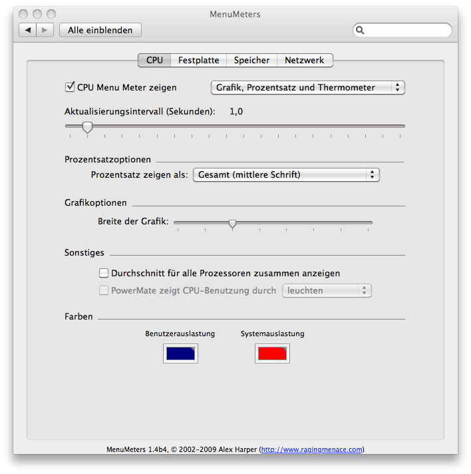
Task: Expand the Prozentsatz zeigen als dropdown
Action: [286, 174]
